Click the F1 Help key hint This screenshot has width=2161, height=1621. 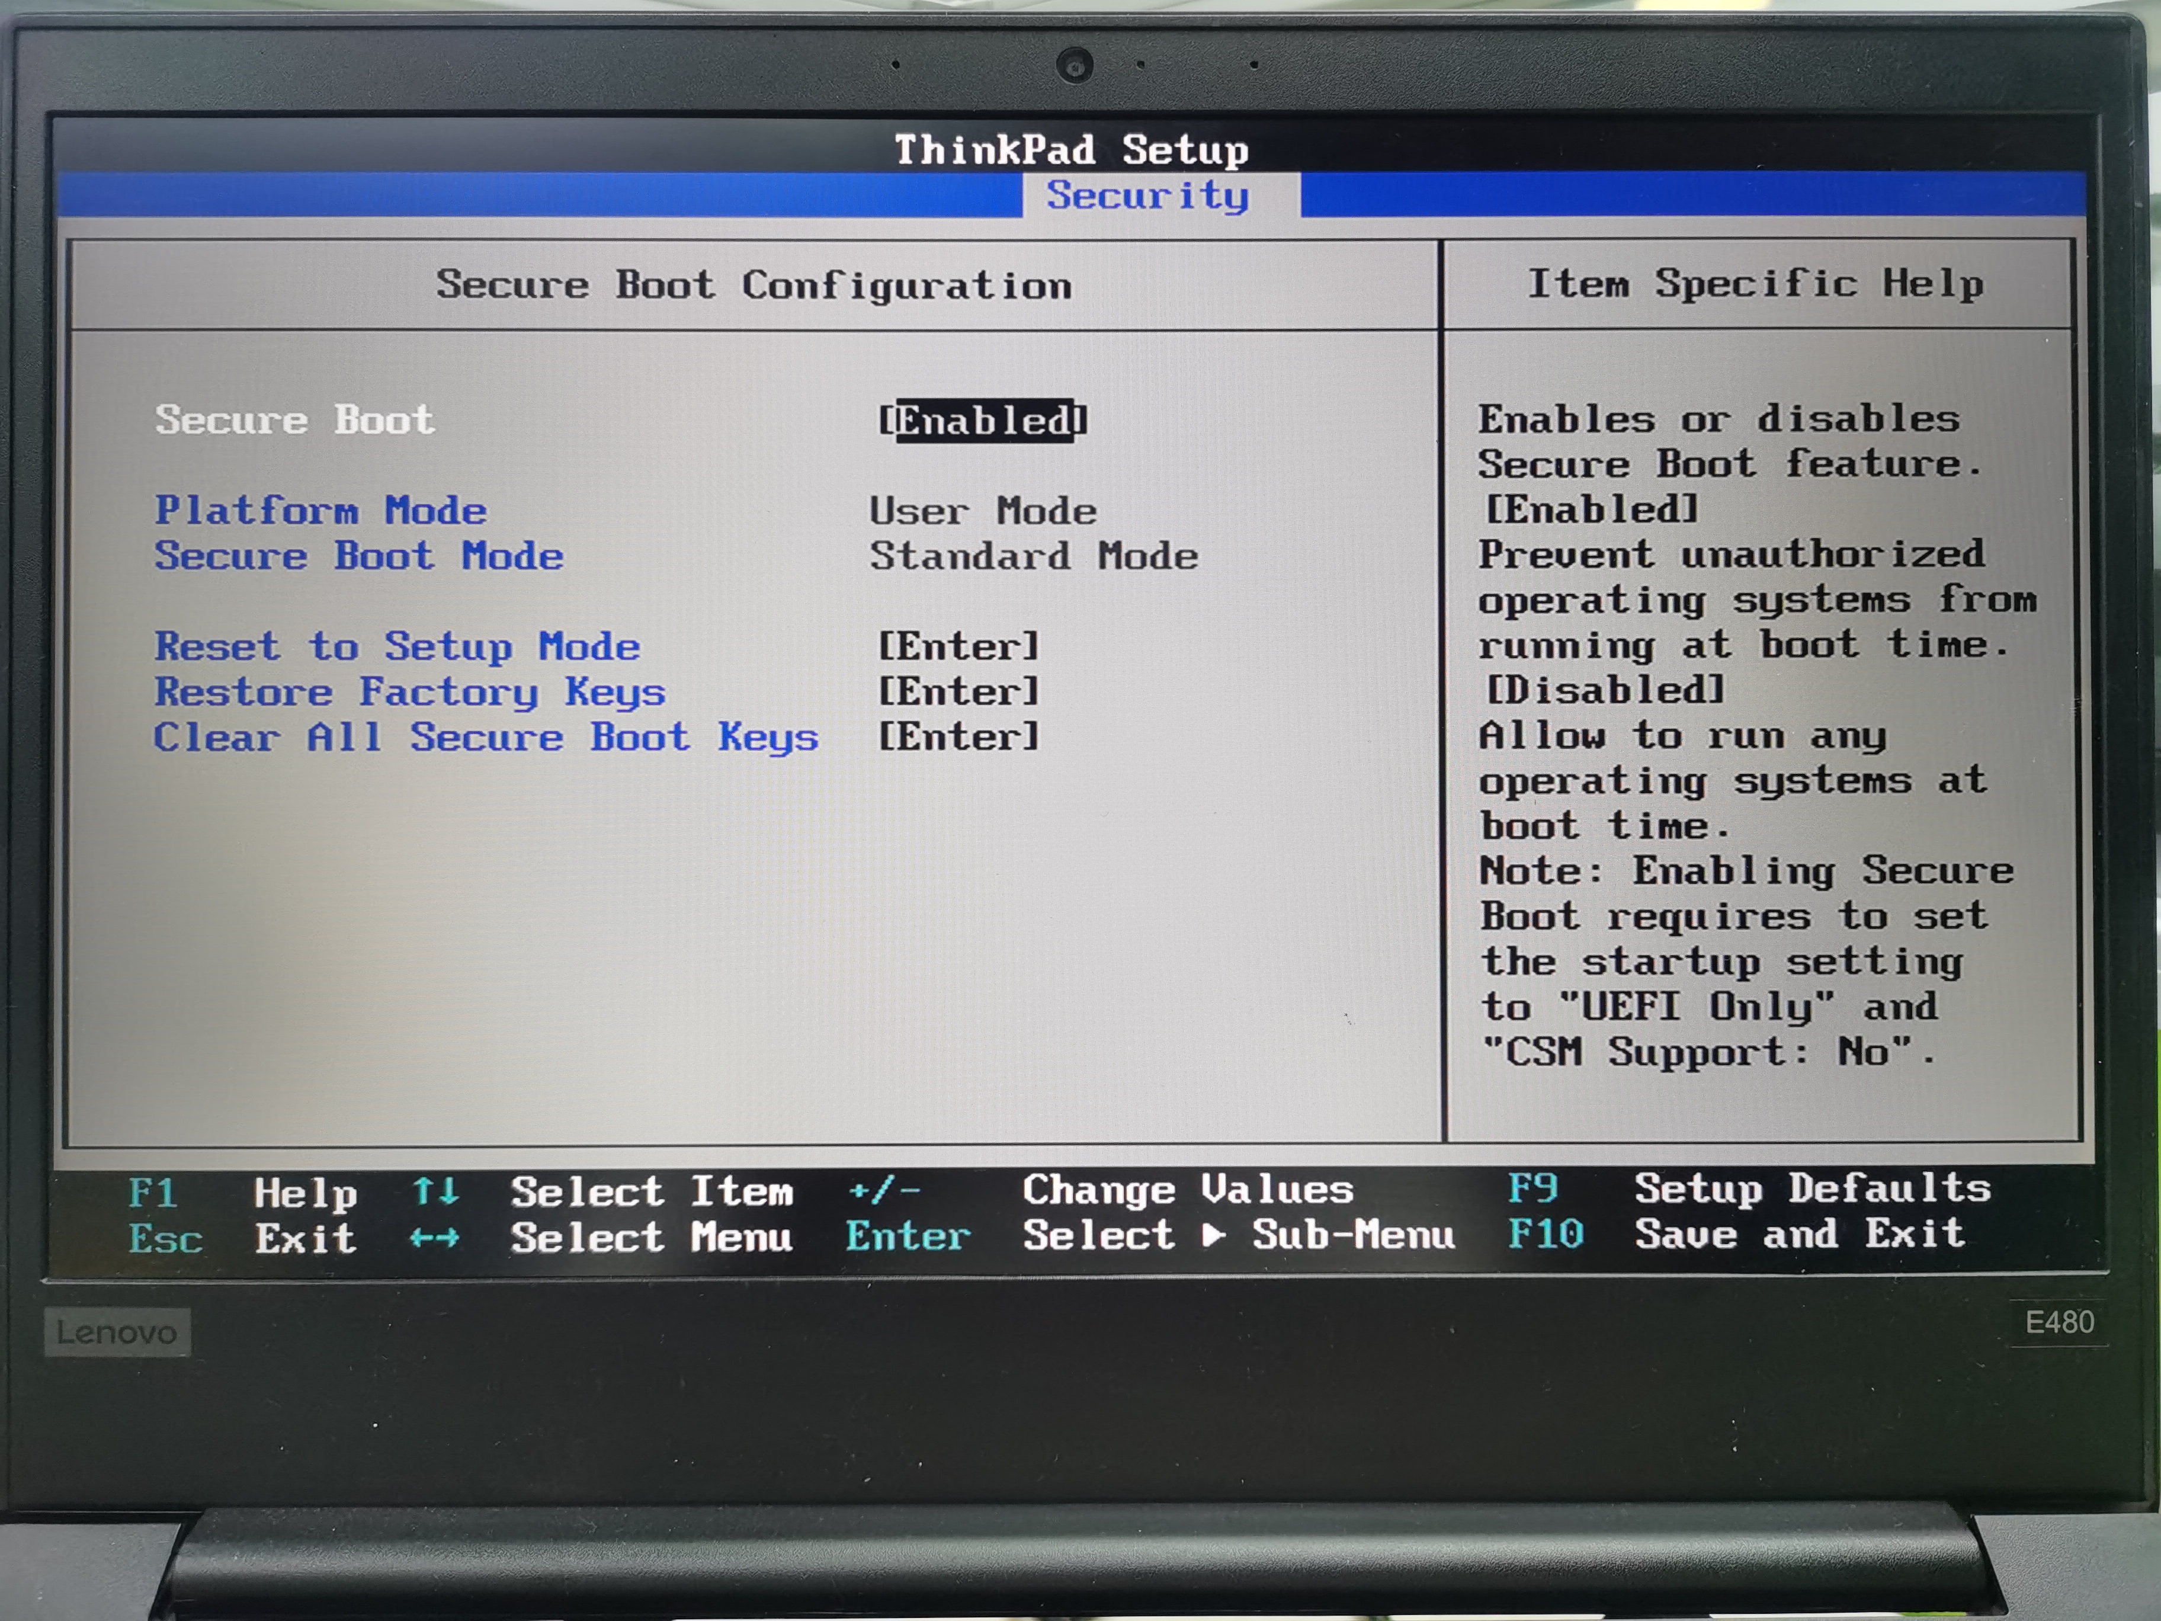242,1193
